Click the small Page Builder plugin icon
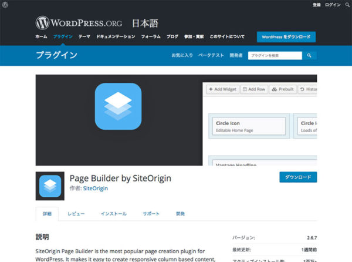 [x=50, y=186]
